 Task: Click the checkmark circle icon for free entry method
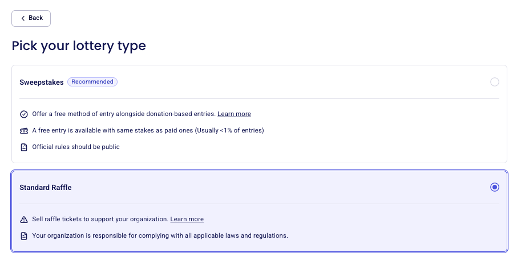[x=24, y=114]
